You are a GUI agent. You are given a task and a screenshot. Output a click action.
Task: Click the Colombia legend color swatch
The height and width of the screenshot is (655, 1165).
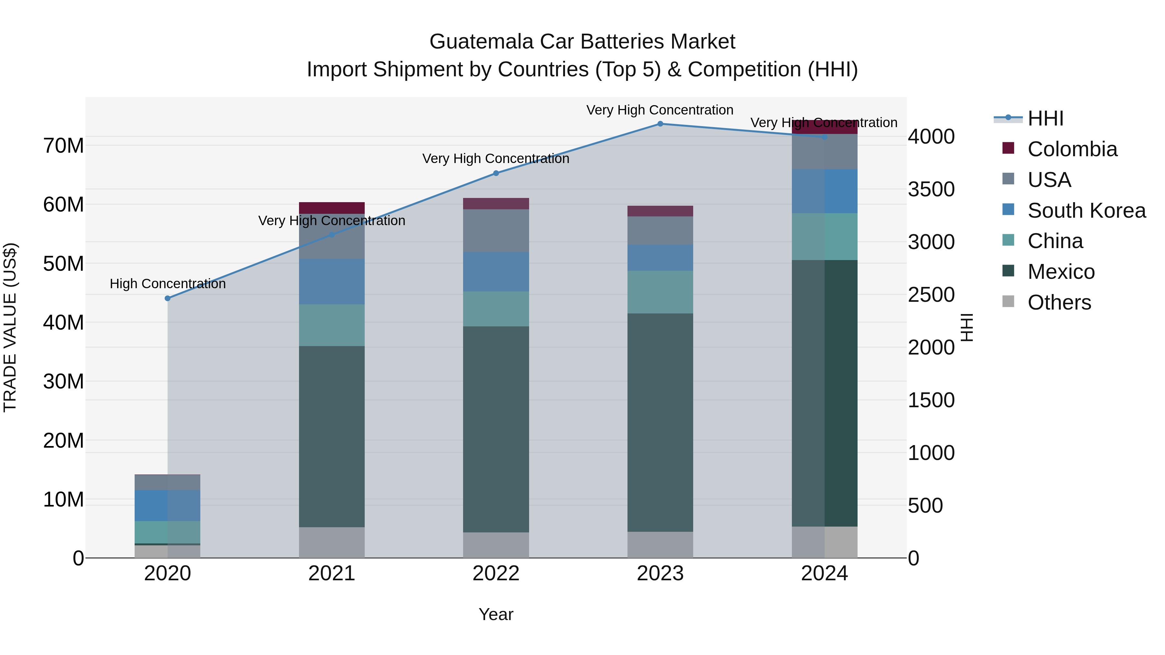coord(1008,148)
